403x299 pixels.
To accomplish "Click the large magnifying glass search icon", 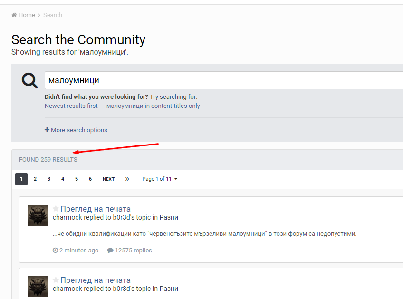I will coord(29,80).
